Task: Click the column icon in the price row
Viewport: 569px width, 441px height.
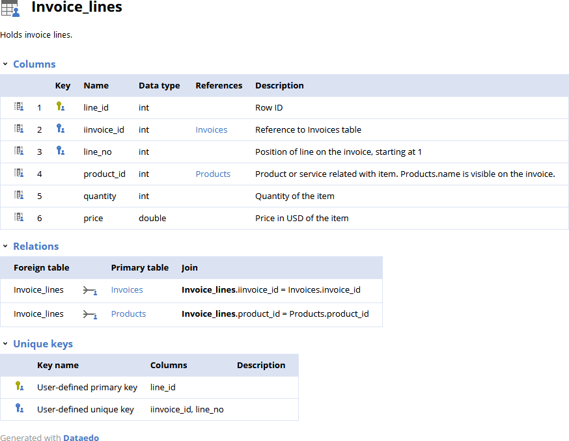Action: 19,217
